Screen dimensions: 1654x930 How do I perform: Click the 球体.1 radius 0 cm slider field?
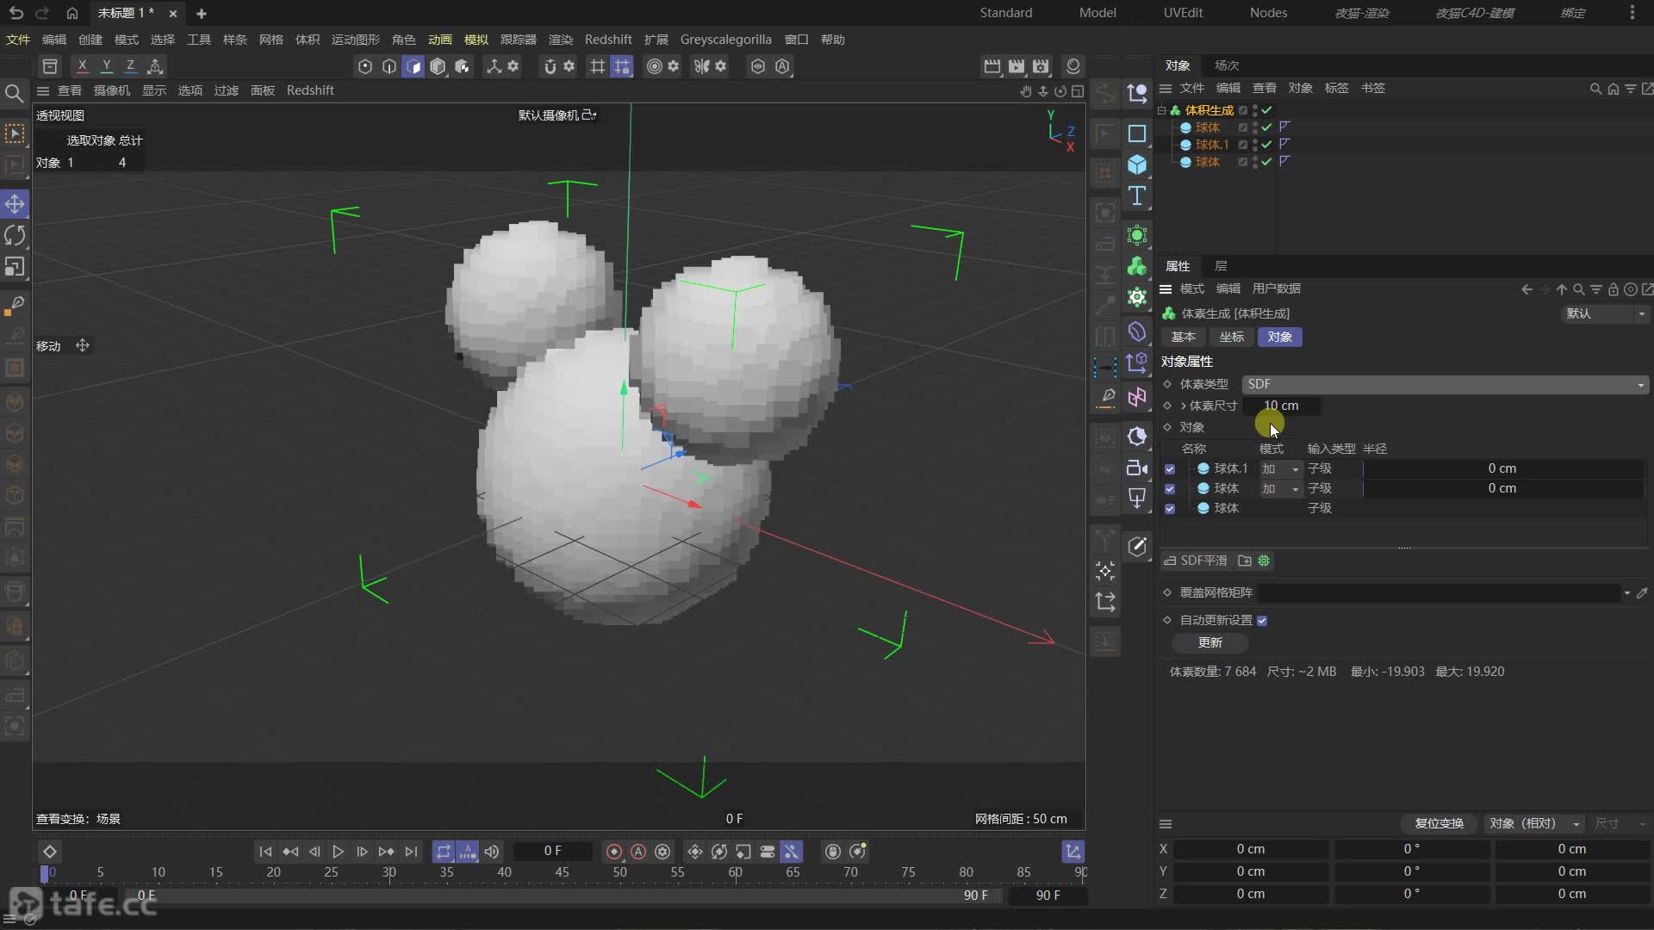point(1502,468)
